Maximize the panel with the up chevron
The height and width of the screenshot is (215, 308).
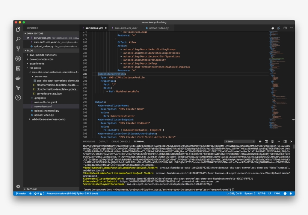pos(279,141)
